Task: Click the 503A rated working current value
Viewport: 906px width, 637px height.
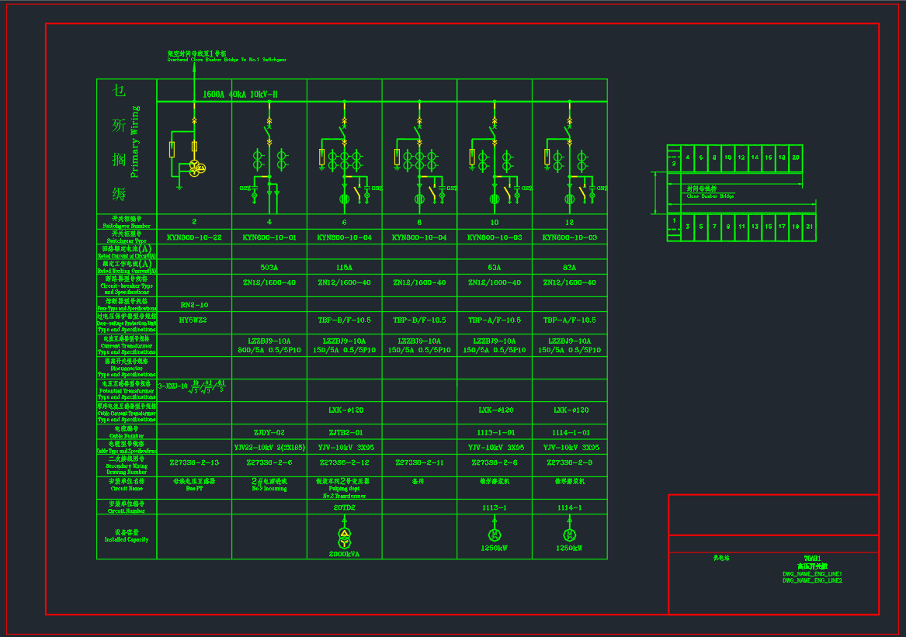Action: (269, 268)
